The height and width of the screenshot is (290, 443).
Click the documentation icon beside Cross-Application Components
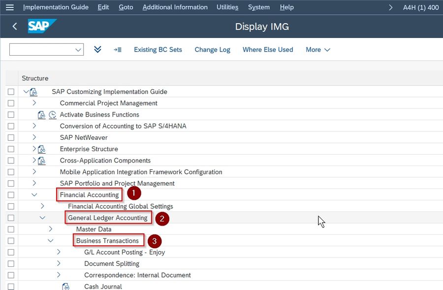(41, 161)
